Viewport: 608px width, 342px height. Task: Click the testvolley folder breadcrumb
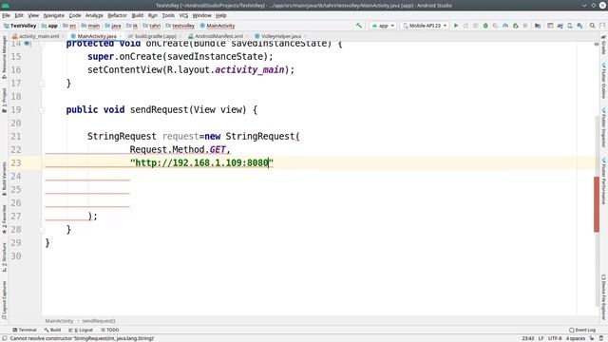(x=180, y=26)
